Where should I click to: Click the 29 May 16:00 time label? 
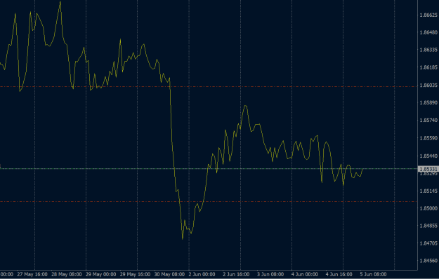136,275
